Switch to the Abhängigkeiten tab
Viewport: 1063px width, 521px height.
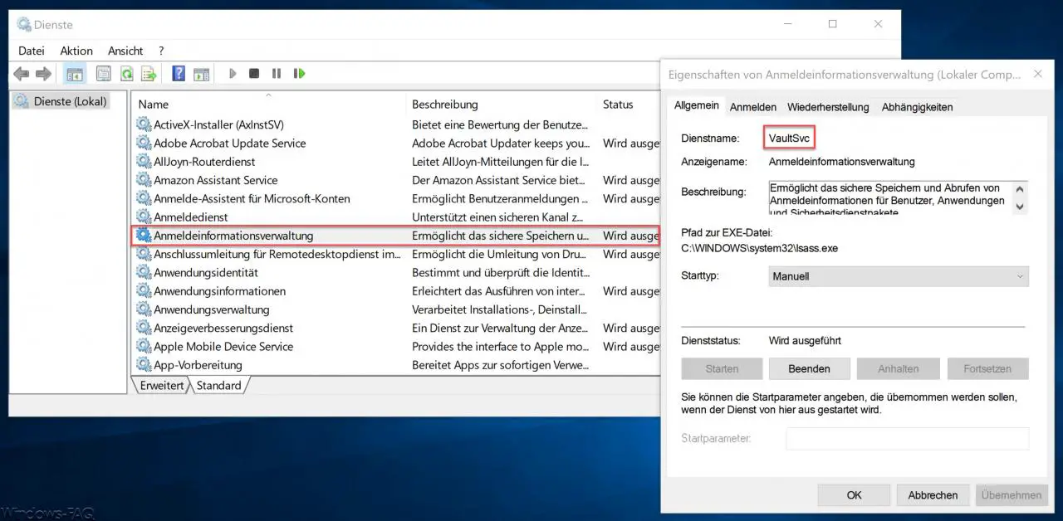(x=917, y=107)
